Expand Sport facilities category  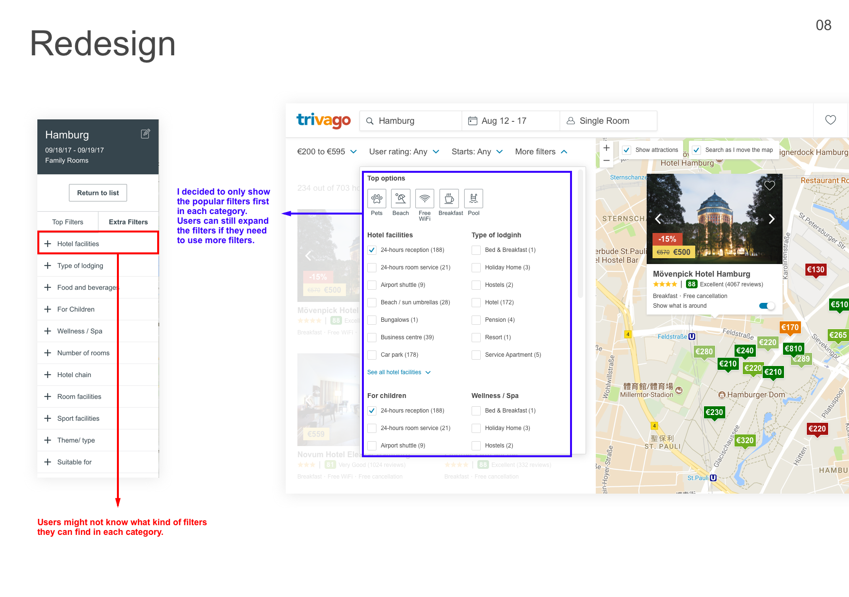coord(98,418)
